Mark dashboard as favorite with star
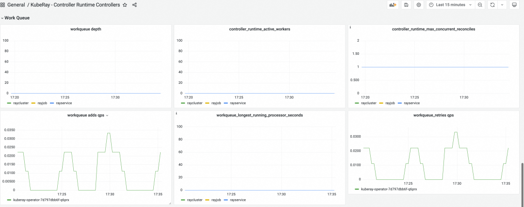Viewport: 524px width, 207px height. coord(125,5)
